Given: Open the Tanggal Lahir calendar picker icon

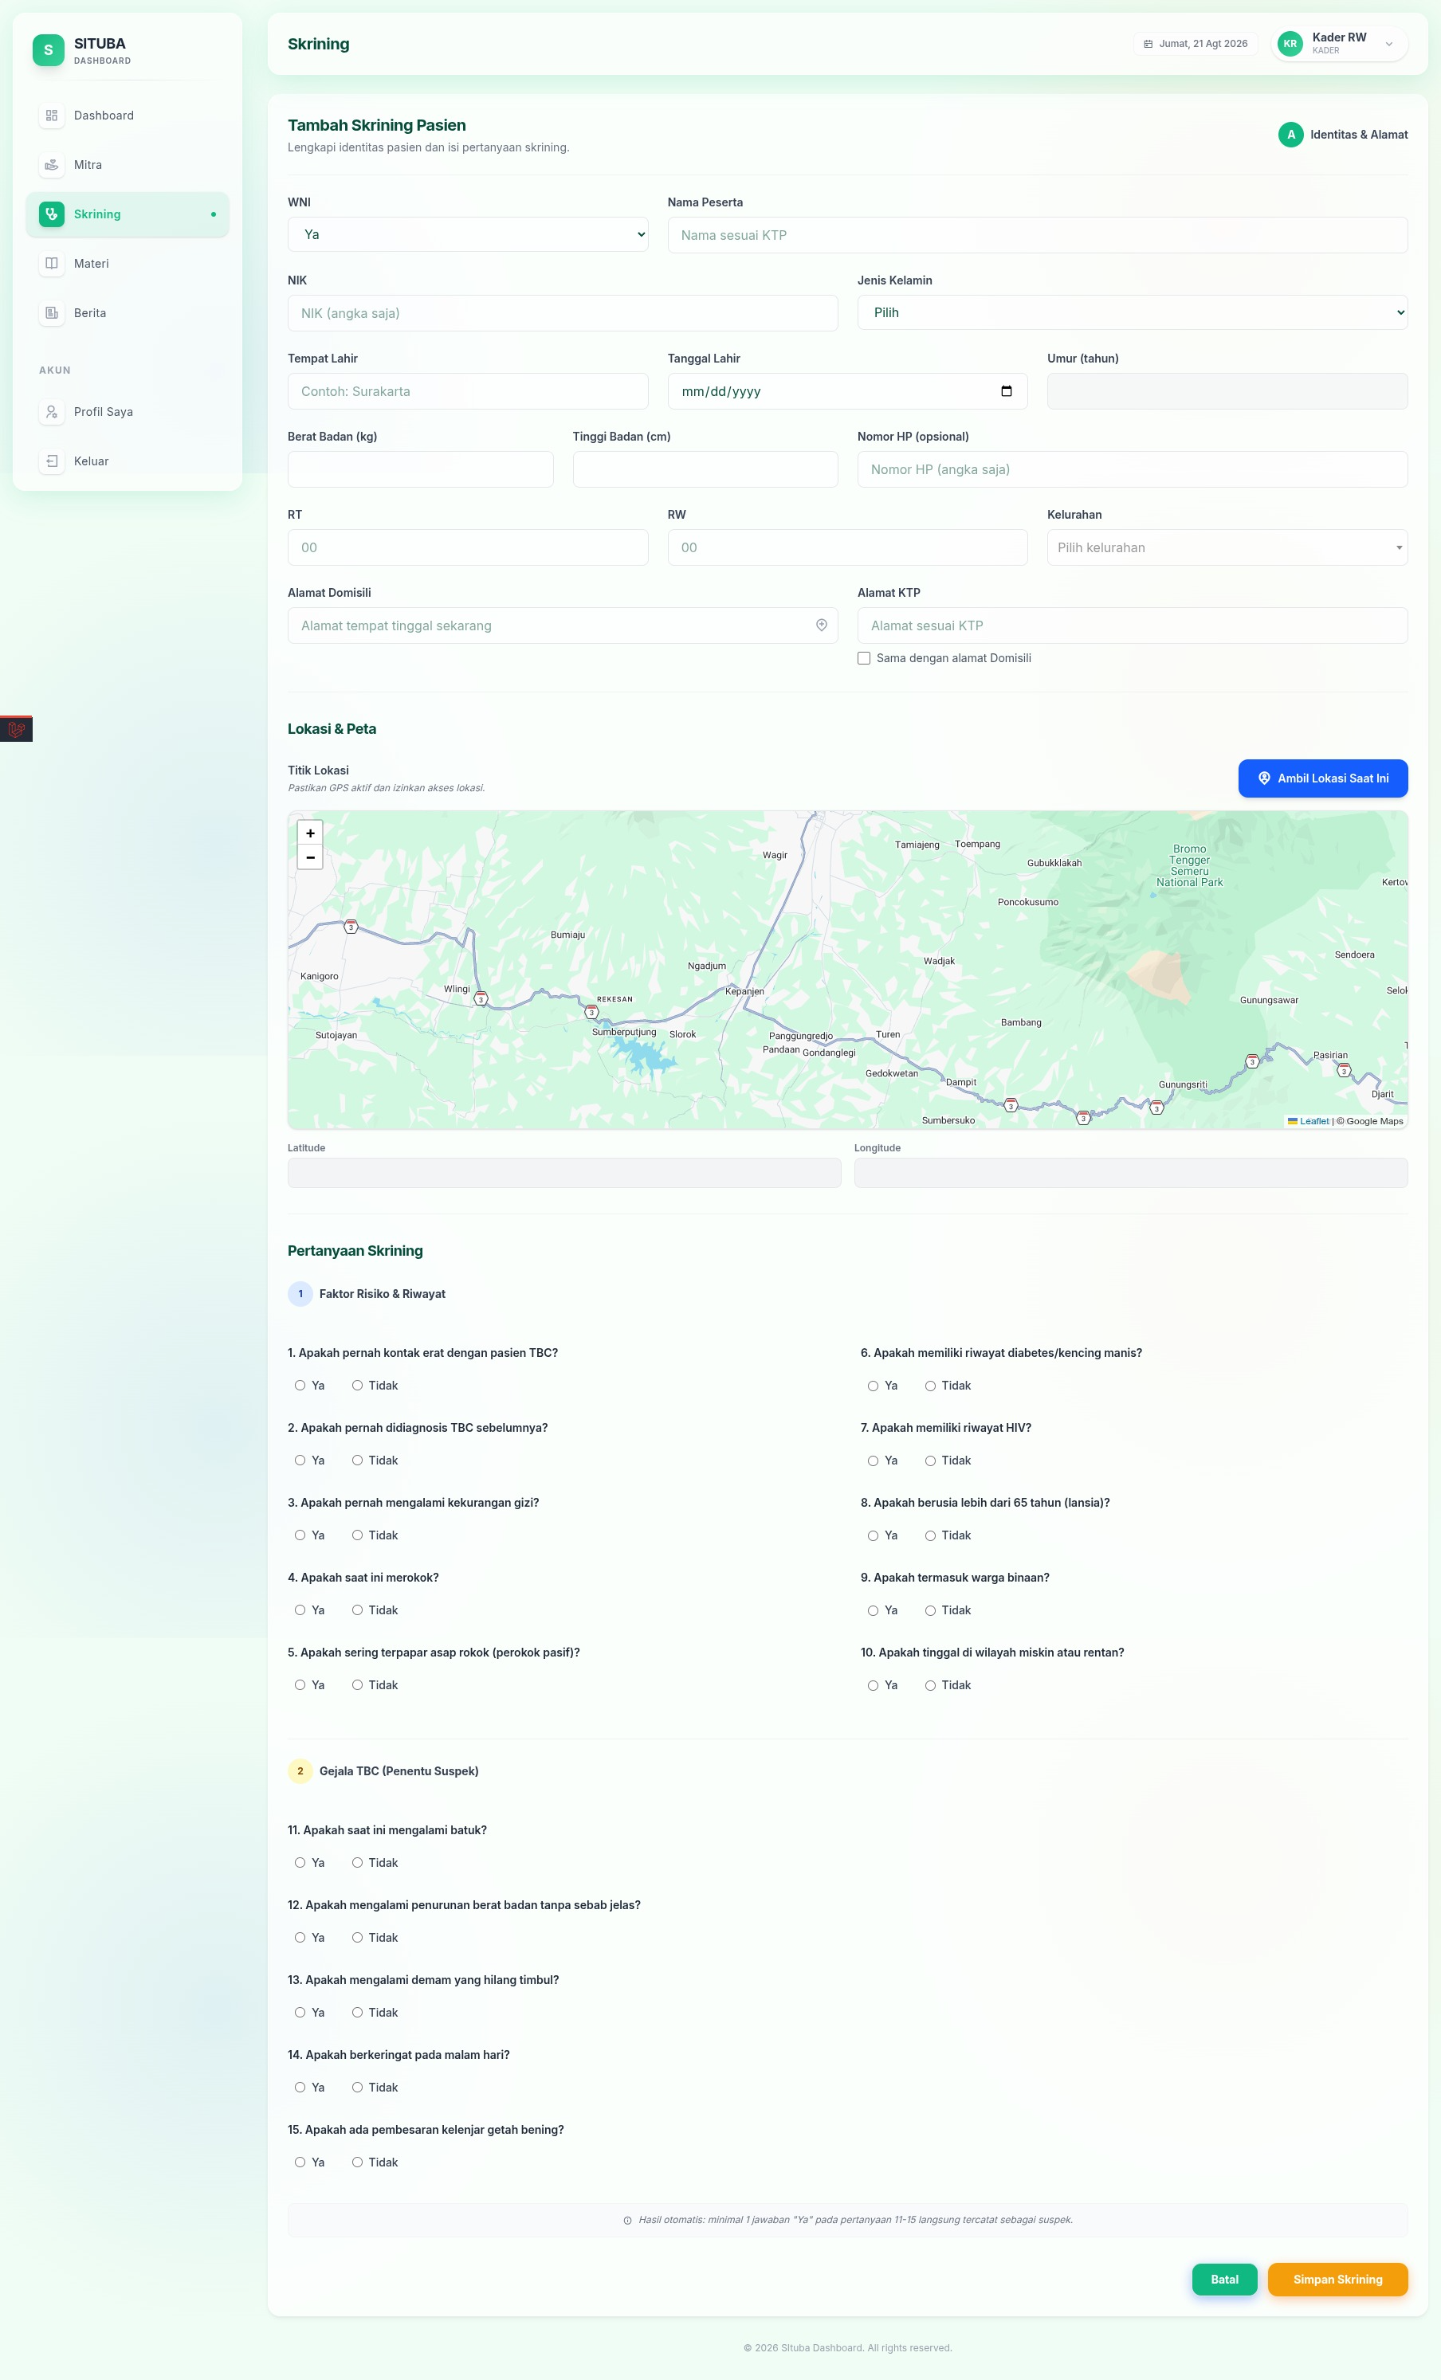Looking at the screenshot, I should [x=1006, y=391].
